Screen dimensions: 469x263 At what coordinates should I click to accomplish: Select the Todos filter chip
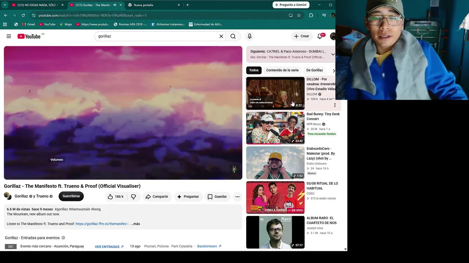254,70
